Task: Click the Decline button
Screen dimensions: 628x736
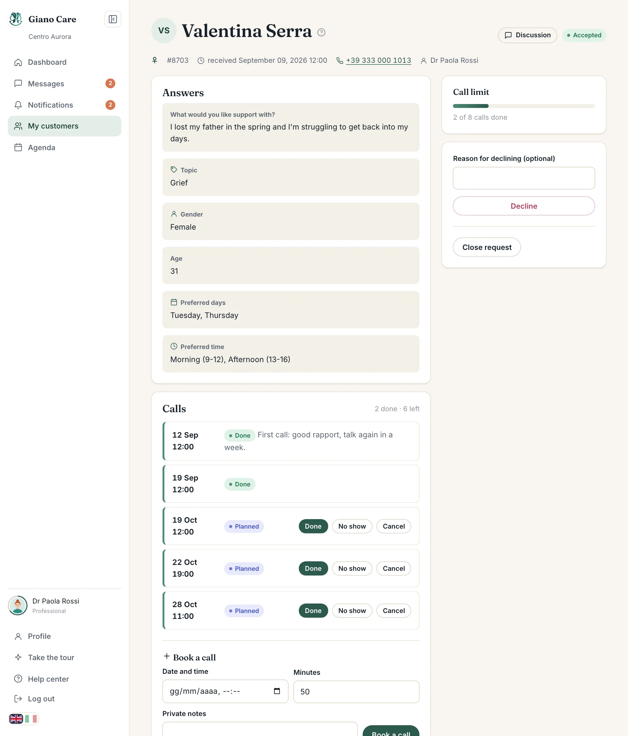Action: [x=524, y=206]
